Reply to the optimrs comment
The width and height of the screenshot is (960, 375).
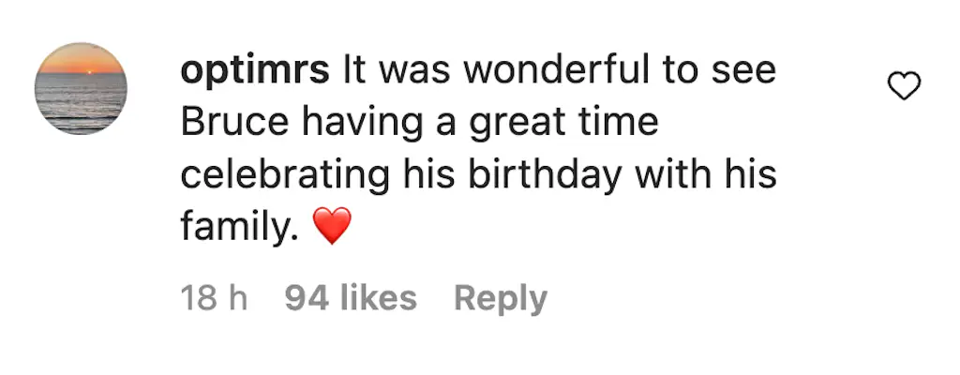click(x=500, y=298)
